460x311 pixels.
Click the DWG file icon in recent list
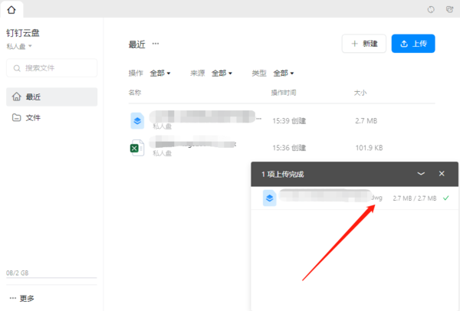(137, 120)
